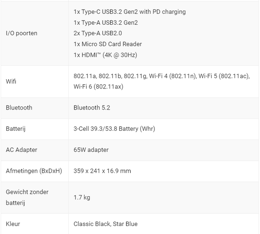Click the 802.11a Wi-Fi standards text
This screenshot has height=234, width=260.
(x=161, y=76)
